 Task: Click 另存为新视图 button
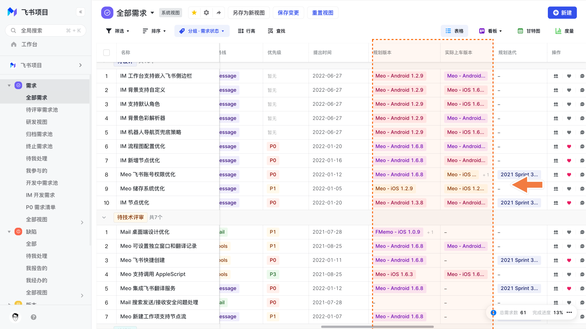click(249, 12)
